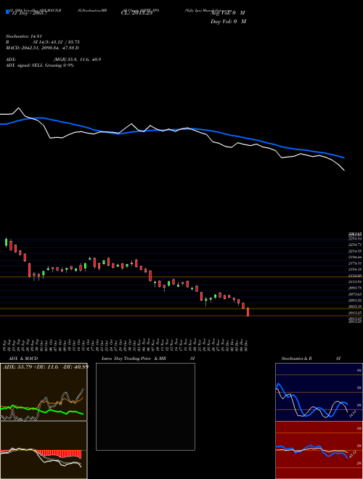Click the ADX chart upper panel
The height and width of the screenshot is (479, 363).
44,392
